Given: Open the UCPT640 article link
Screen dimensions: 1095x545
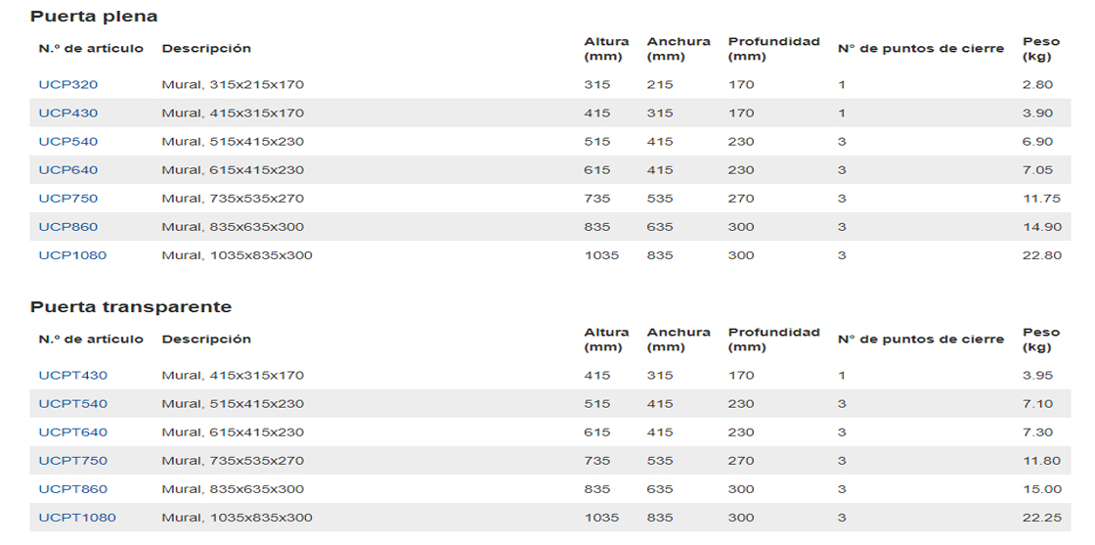Looking at the screenshot, I should [x=73, y=432].
